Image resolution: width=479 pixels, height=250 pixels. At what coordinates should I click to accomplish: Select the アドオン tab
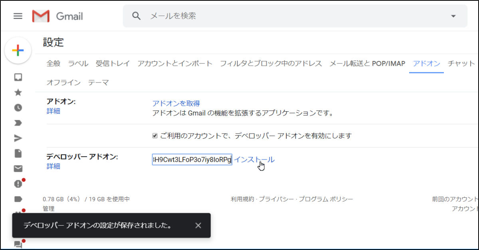[426, 63]
